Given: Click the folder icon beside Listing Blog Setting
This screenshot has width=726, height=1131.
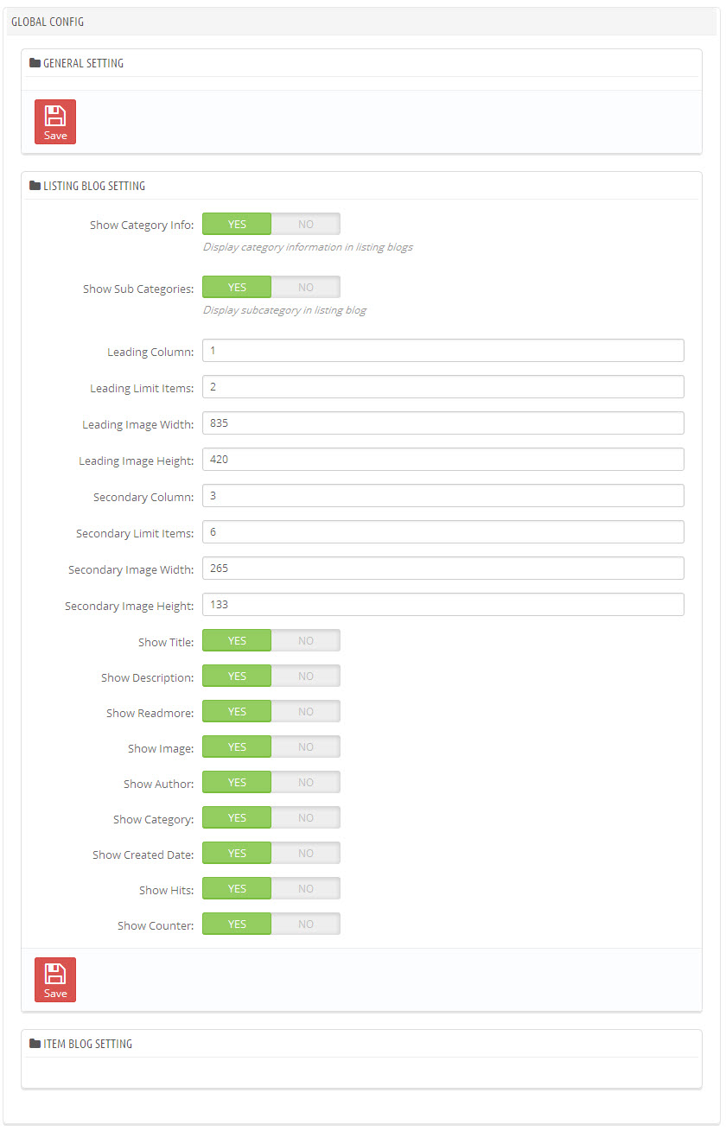Looking at the screenshot, I should tap(35, 186).
